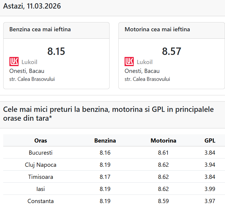Image resolution: width=225 pixels, height=206 pixels.
Task: Select the 'Motorina cea mai ieftina' card header
Action: pyautogui.click(x=157, y=30)
